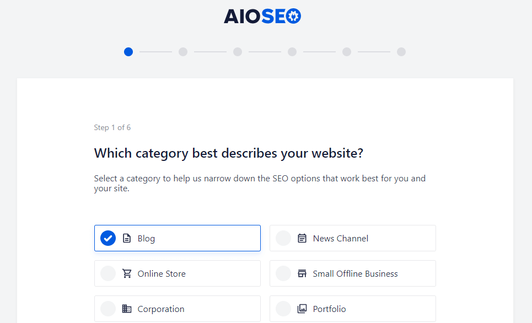Click the second progress step dot

coord(183,52)
